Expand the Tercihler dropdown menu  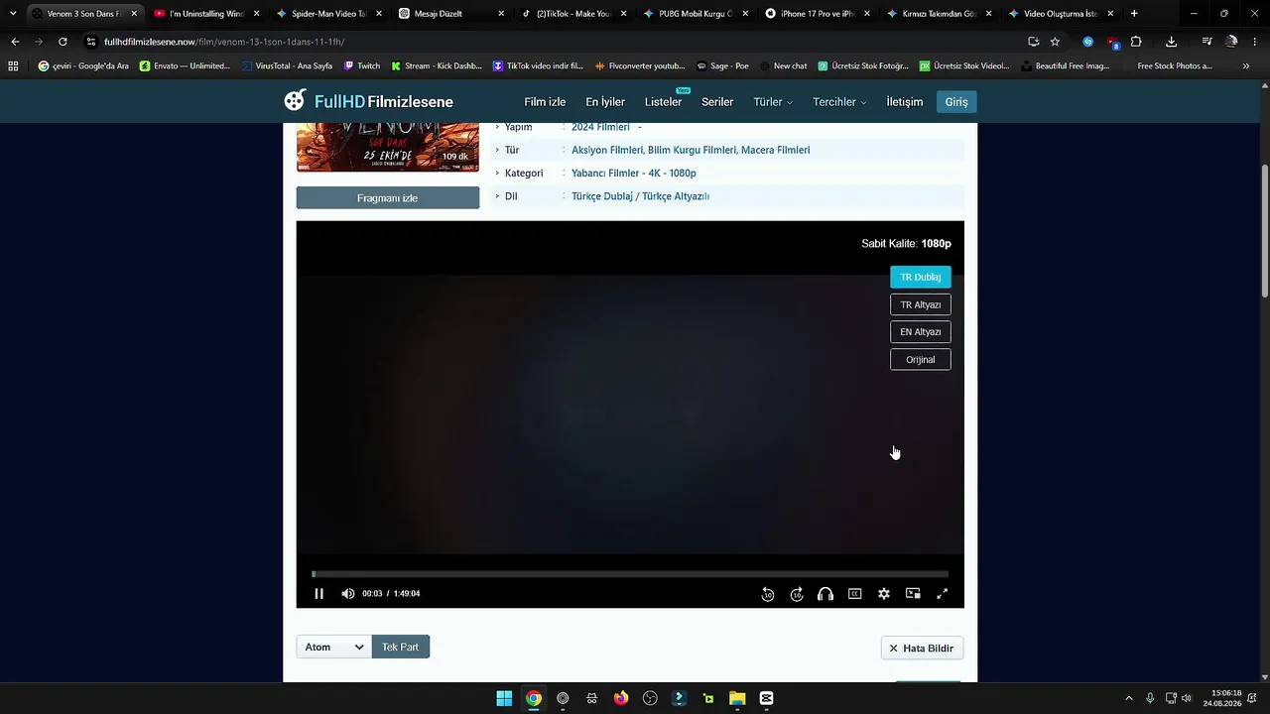tap(839, 102)
